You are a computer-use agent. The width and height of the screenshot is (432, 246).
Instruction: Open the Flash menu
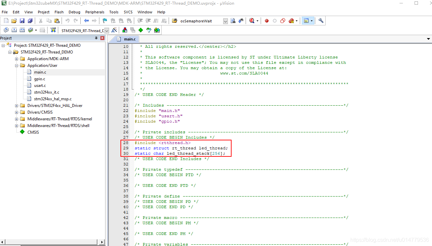pos(59,12)
